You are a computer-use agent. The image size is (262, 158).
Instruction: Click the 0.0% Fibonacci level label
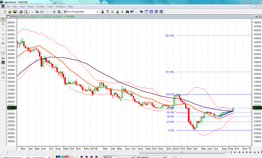[x=171, y=130]
